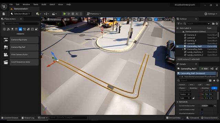This screenshot has height=123, width=220.
Task: Select Lights category bulb icon
Action: [12, 29]
